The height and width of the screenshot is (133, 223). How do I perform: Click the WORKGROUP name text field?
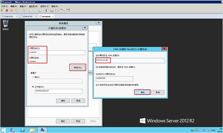(x=59, y=91)
